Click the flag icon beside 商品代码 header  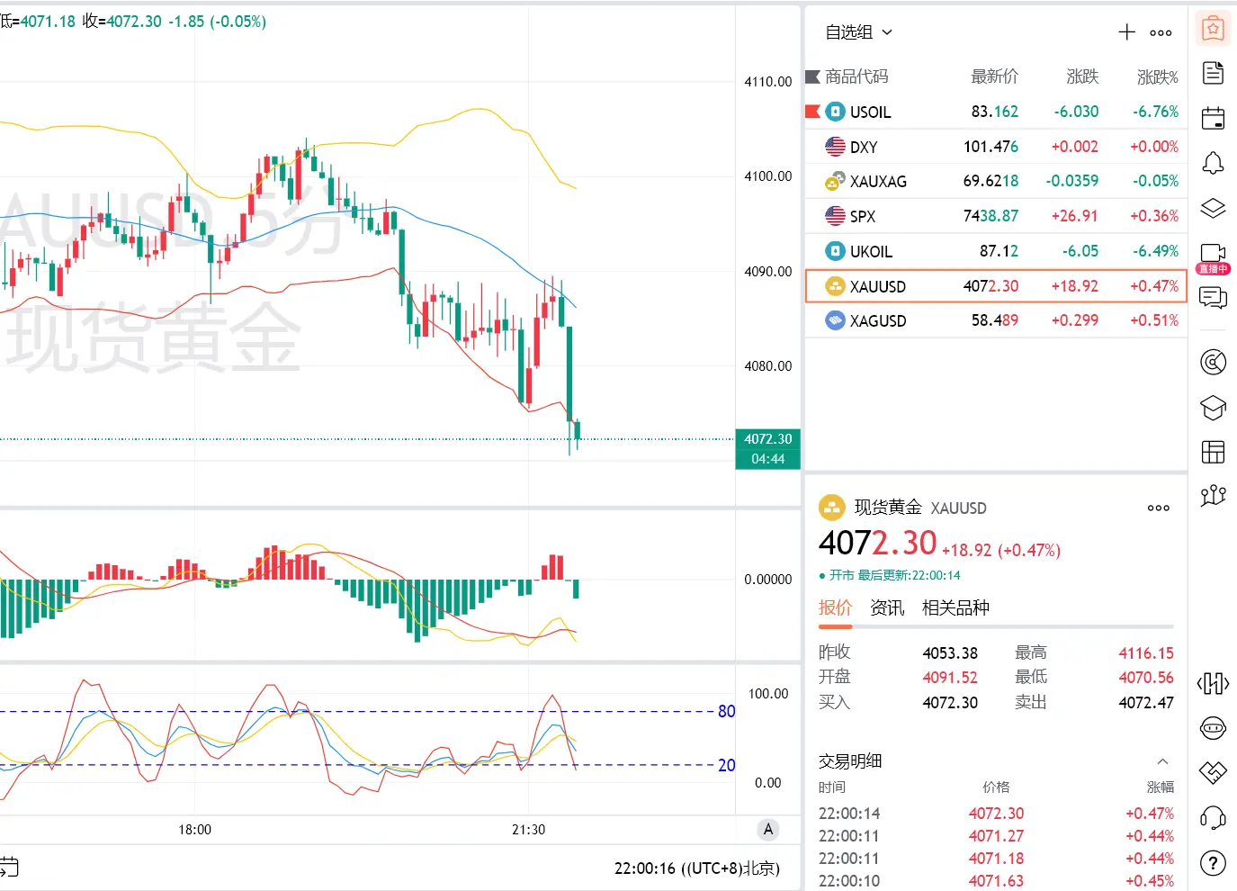tap(812, 77)
